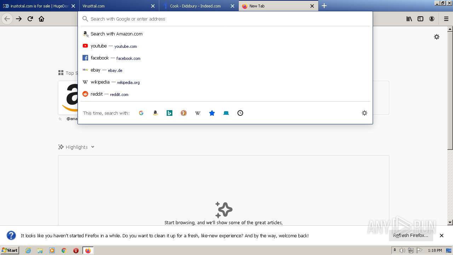Click the notification question mark icon
The width and height of the screenshot is (453, 255).
point(11,236)
